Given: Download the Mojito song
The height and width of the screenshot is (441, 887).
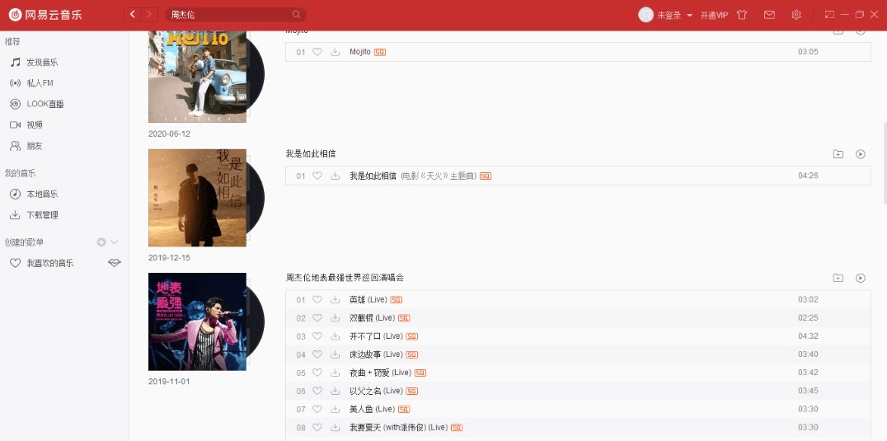Looking at the screenshot, I should (x=336, y=52).
